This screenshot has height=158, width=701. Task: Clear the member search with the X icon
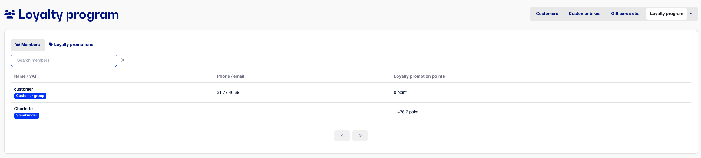pos(123,60)
